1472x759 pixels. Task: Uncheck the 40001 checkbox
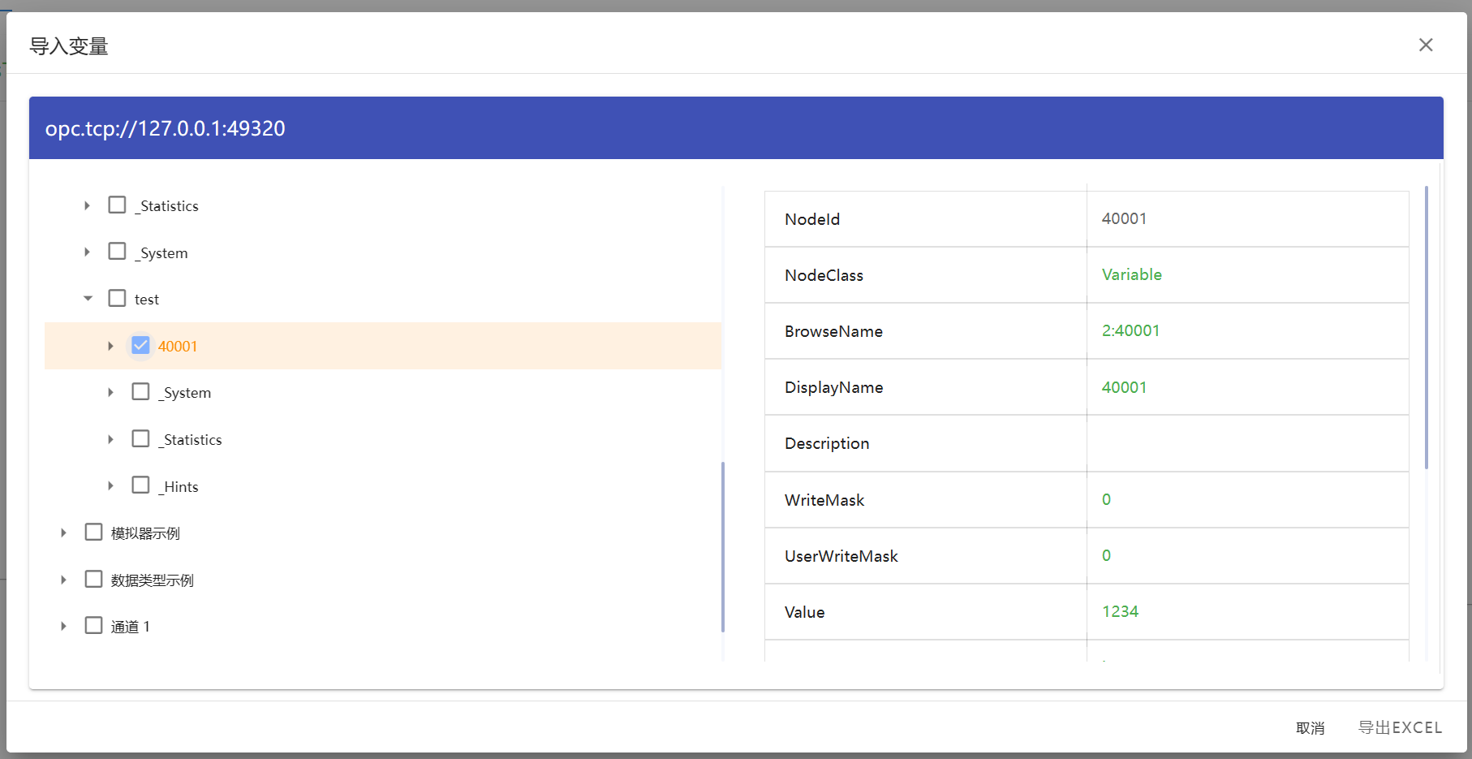(140, 346)
